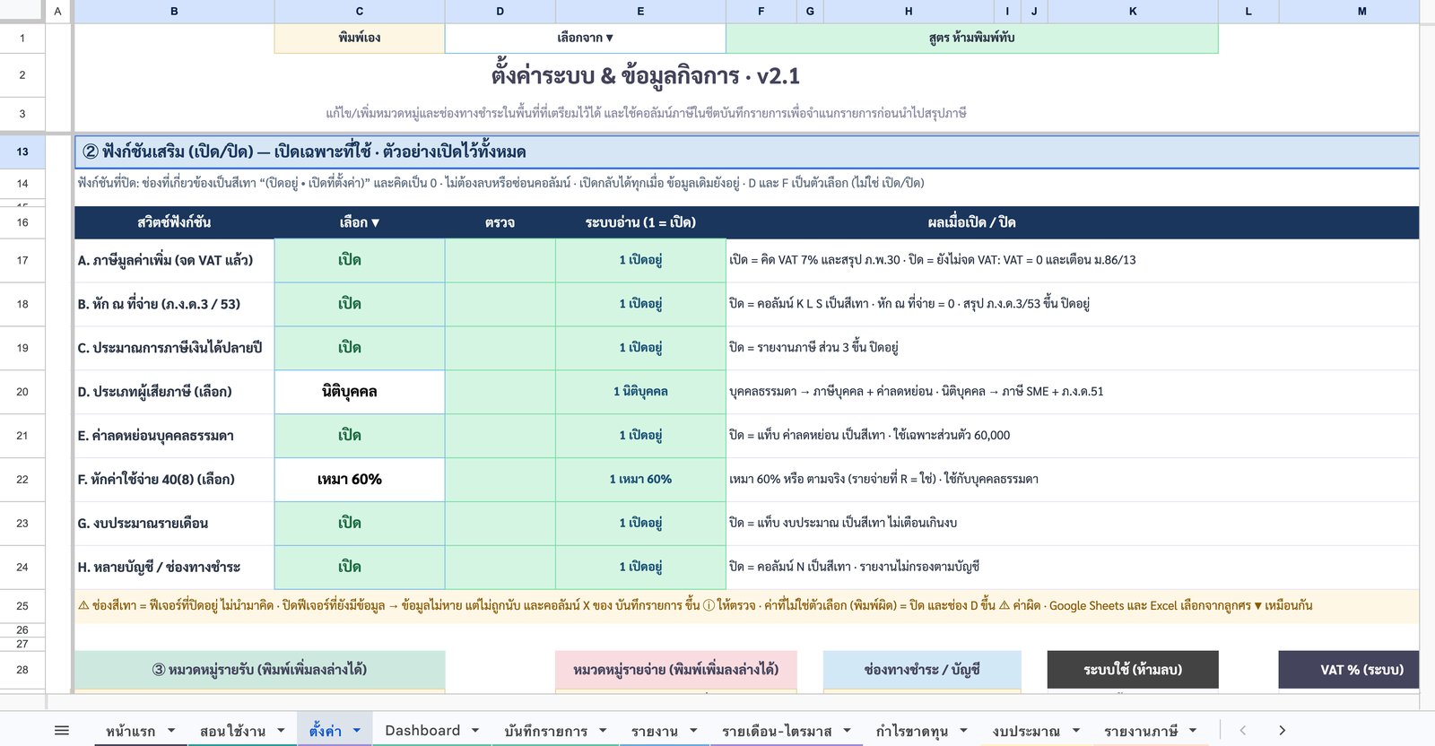Screen dimensions: 1435x746
Task: Open the dropdown arrow on บันทึกรายการ tab
Action: point(603,731)
